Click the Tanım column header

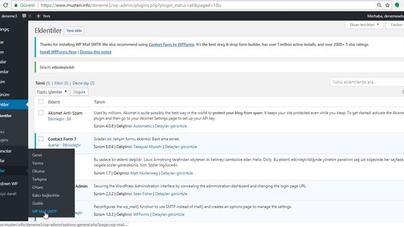pos(100,102)
